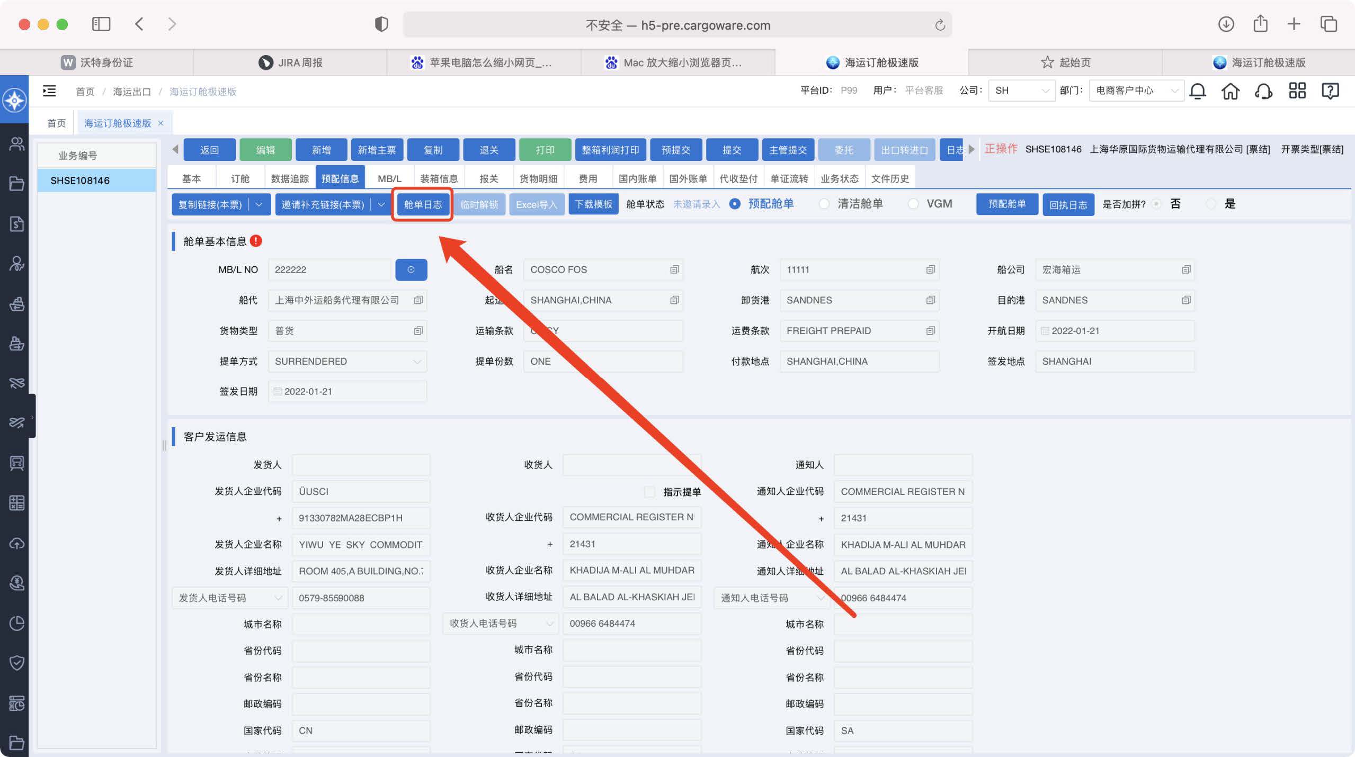Image resolution: width=1355 pixels, height=757 pixels.
Task: Click the 发货人 input field
Action: [x=361, y=465]
